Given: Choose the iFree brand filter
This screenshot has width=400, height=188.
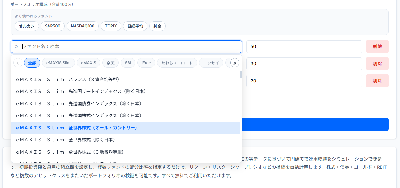Looking at the screenshot, I should [146, 62].
